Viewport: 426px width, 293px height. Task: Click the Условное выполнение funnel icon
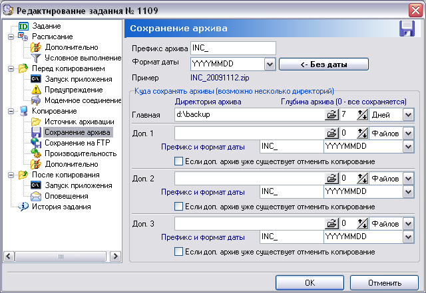[36, 58]
